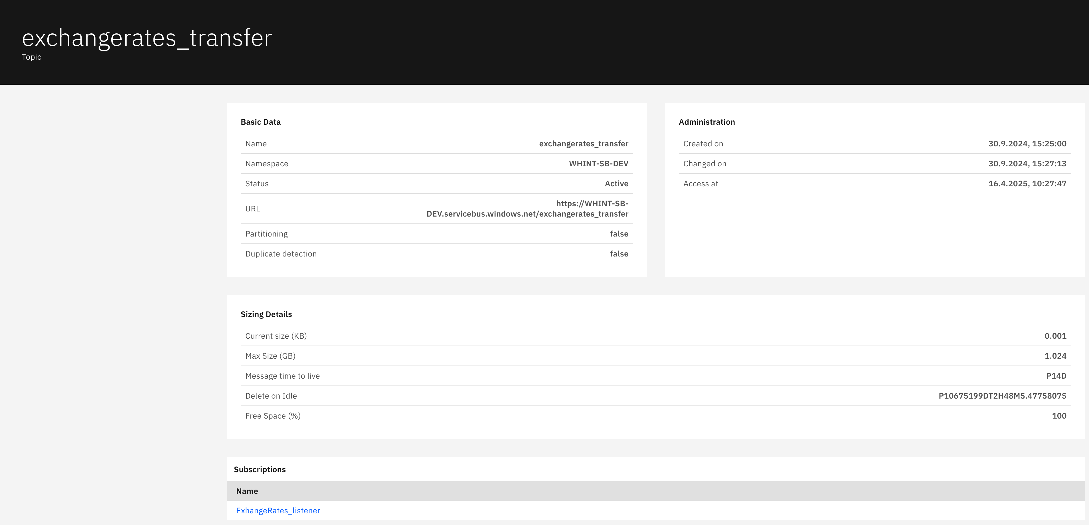
Task: Click the Created on date value
Action: click(1027, 144)
